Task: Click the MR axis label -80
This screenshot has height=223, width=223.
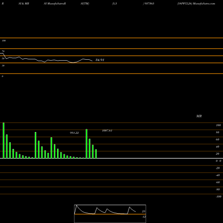Action: (x=218, y=190)
